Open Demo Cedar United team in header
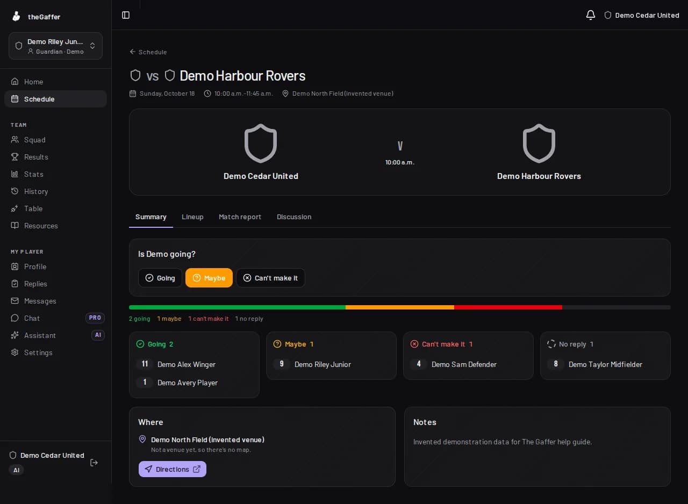 click(642, 15)
